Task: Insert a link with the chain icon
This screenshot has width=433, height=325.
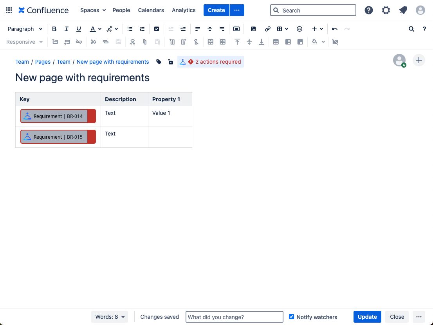Action: 267,29
